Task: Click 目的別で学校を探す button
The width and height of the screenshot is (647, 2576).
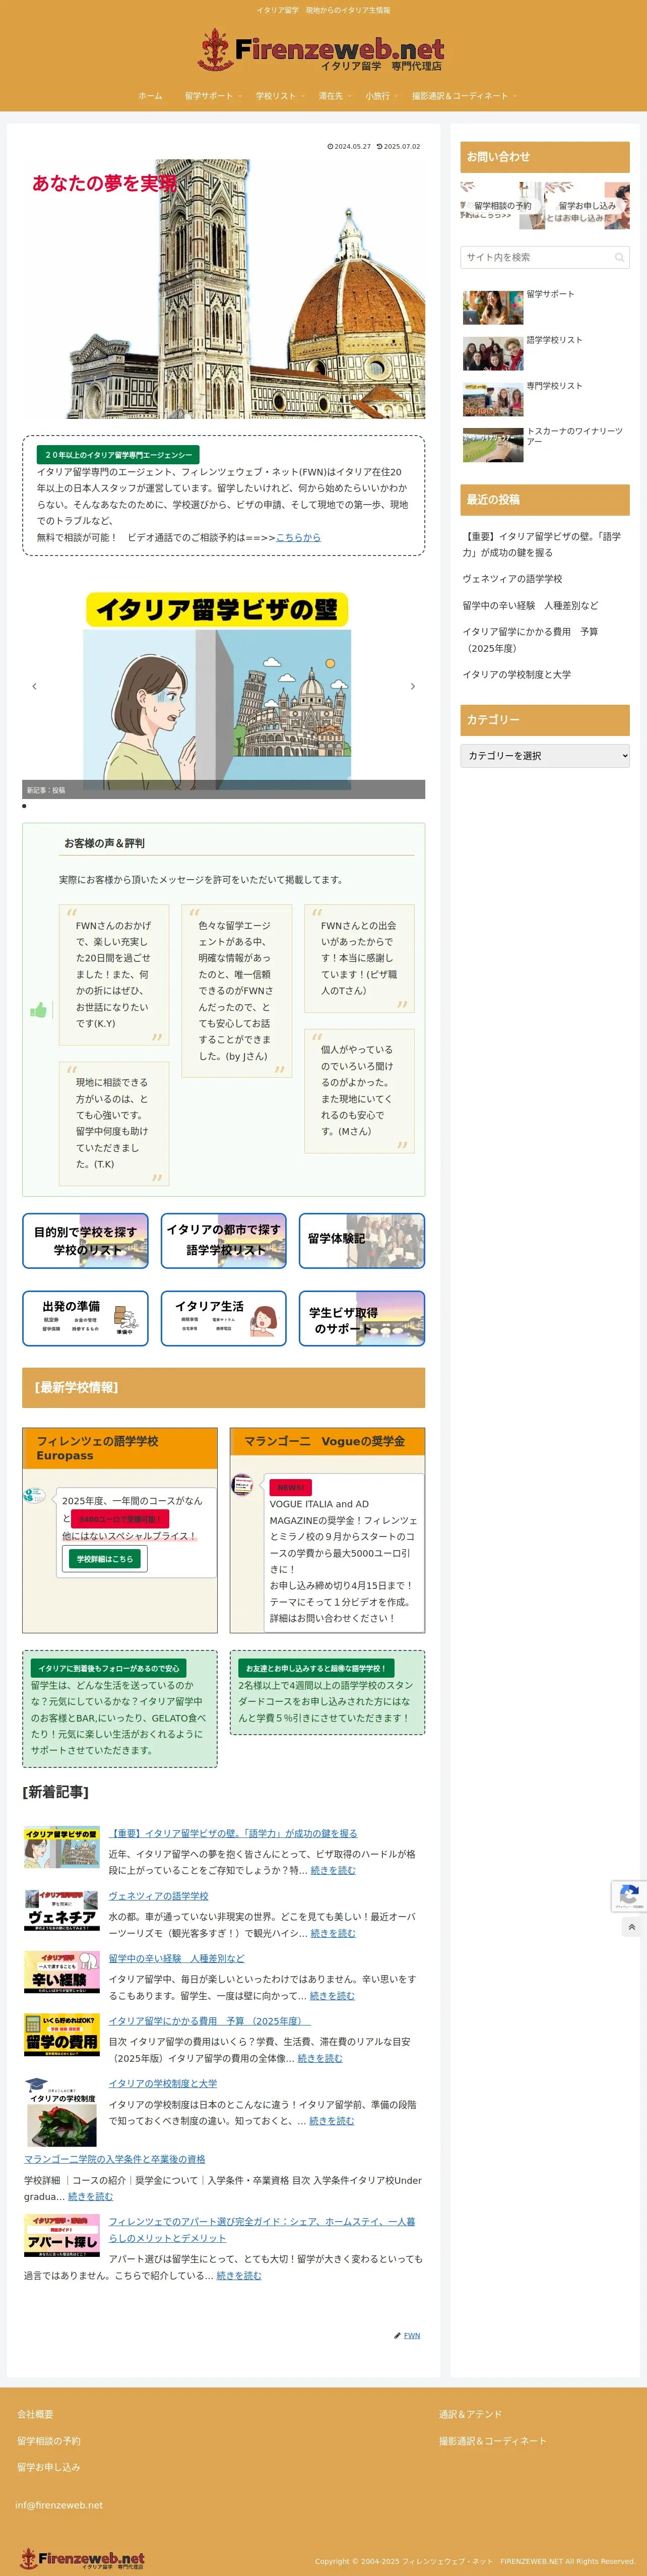Action: pos(86,1241)
